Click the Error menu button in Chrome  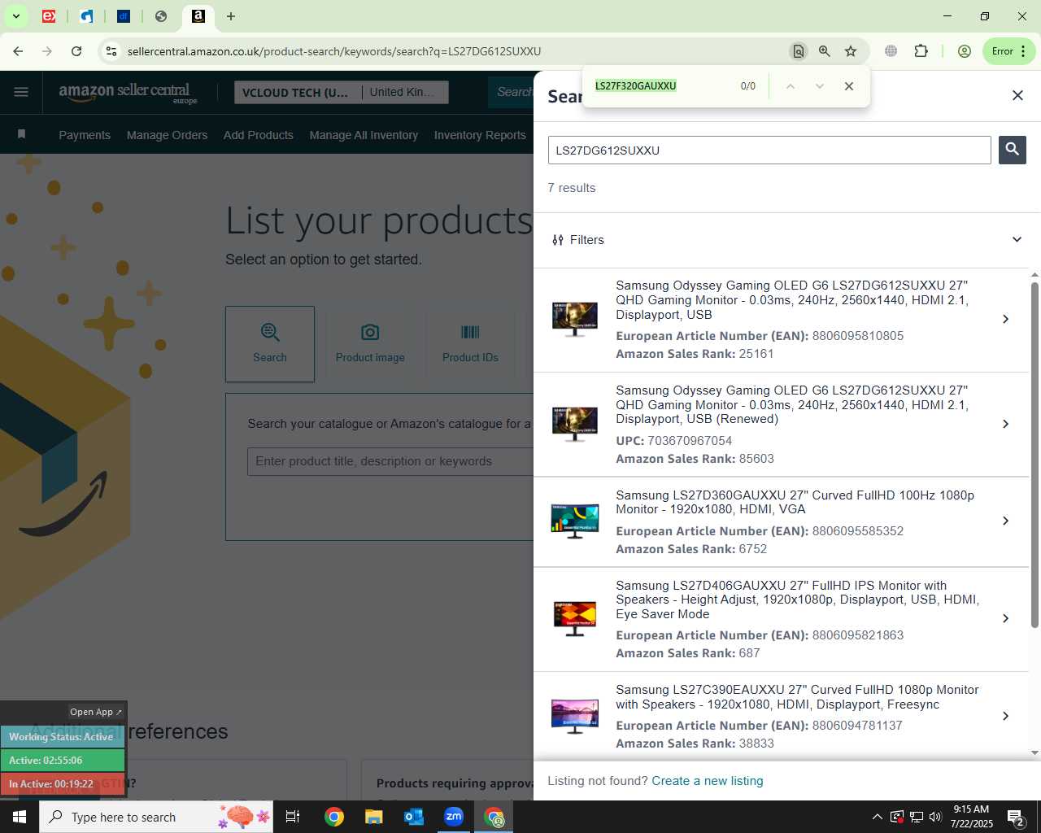pos(1009,51)
